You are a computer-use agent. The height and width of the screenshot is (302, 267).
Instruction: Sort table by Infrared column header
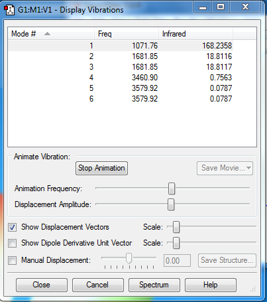(x=195, y=34)
